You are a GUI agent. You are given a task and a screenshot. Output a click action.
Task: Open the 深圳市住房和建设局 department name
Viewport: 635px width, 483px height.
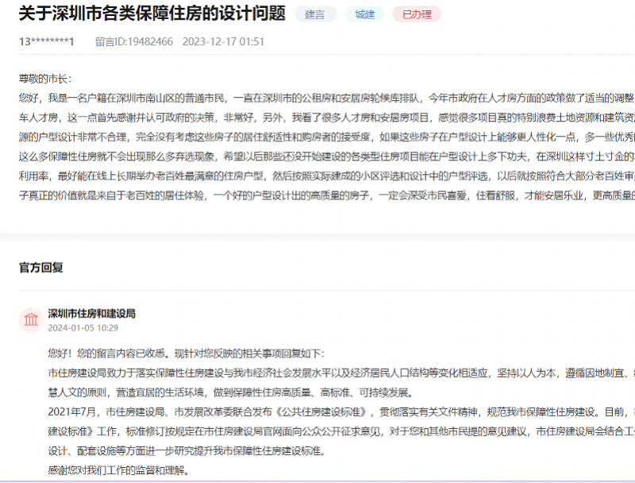(91, 313)
